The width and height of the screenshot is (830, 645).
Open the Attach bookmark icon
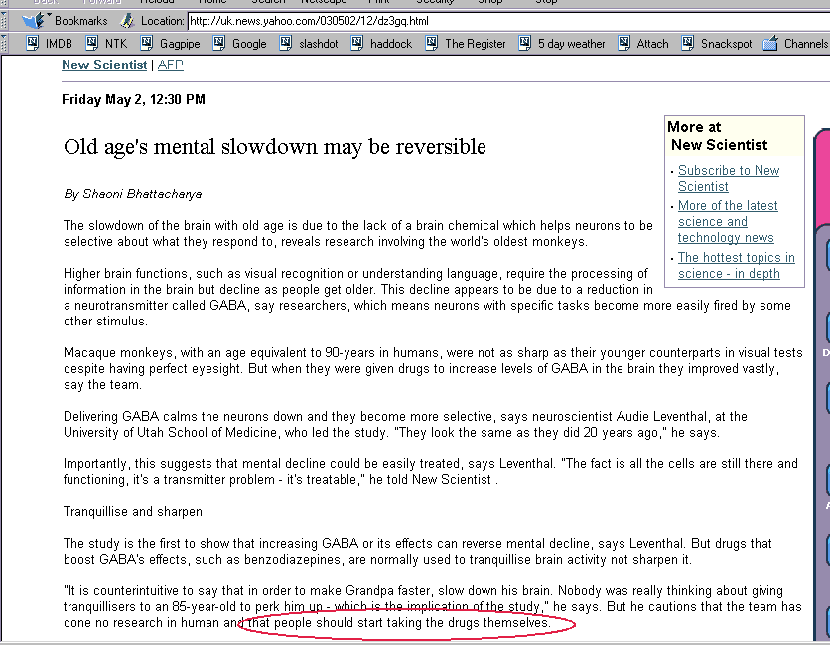pyautogui.click(x=624, y=43)
